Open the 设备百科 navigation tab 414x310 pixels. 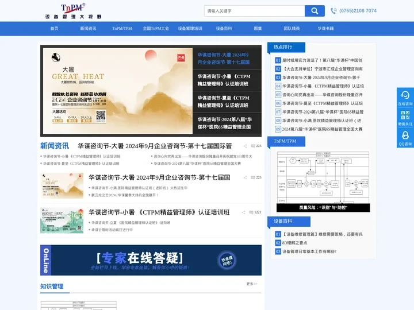224,29
